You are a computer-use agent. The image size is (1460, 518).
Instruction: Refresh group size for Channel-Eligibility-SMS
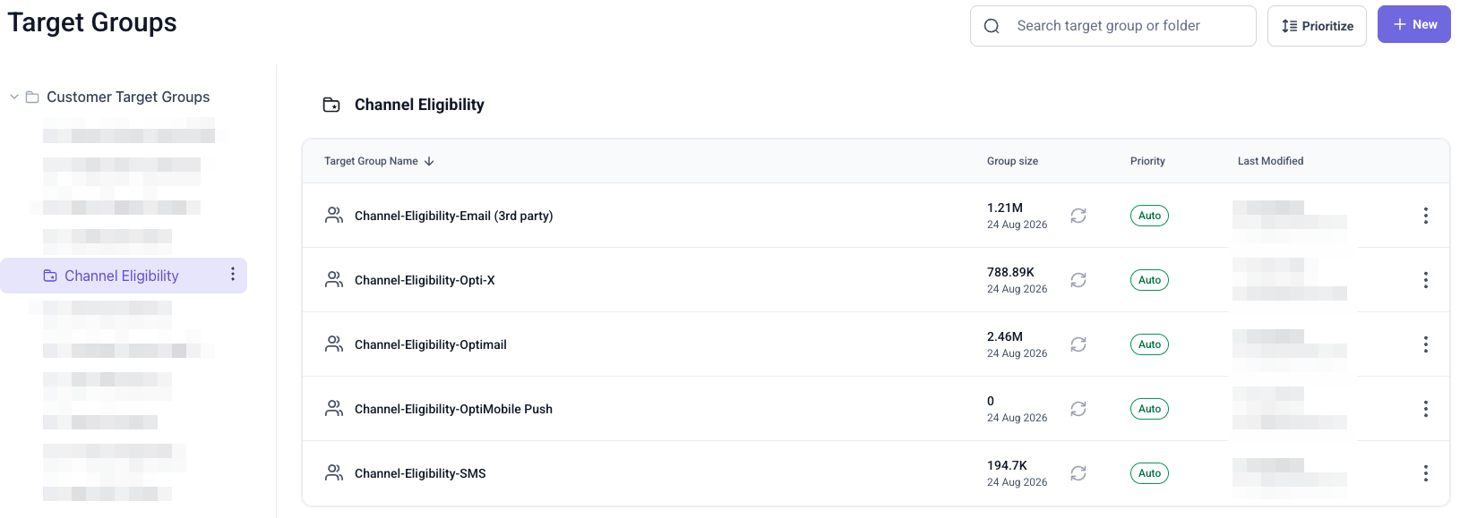pos(1078,473)
